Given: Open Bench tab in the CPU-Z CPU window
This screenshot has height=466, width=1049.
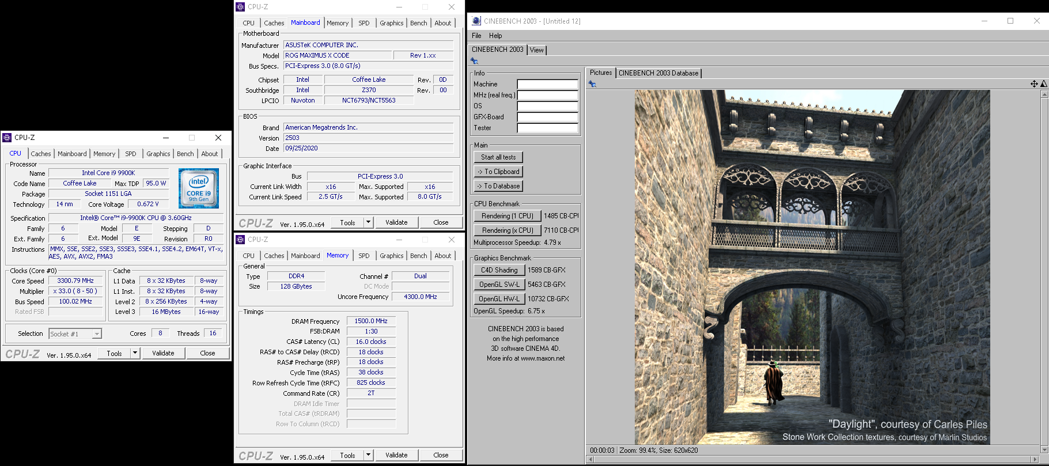Looking at the screenshot, I should click(185, 154).
